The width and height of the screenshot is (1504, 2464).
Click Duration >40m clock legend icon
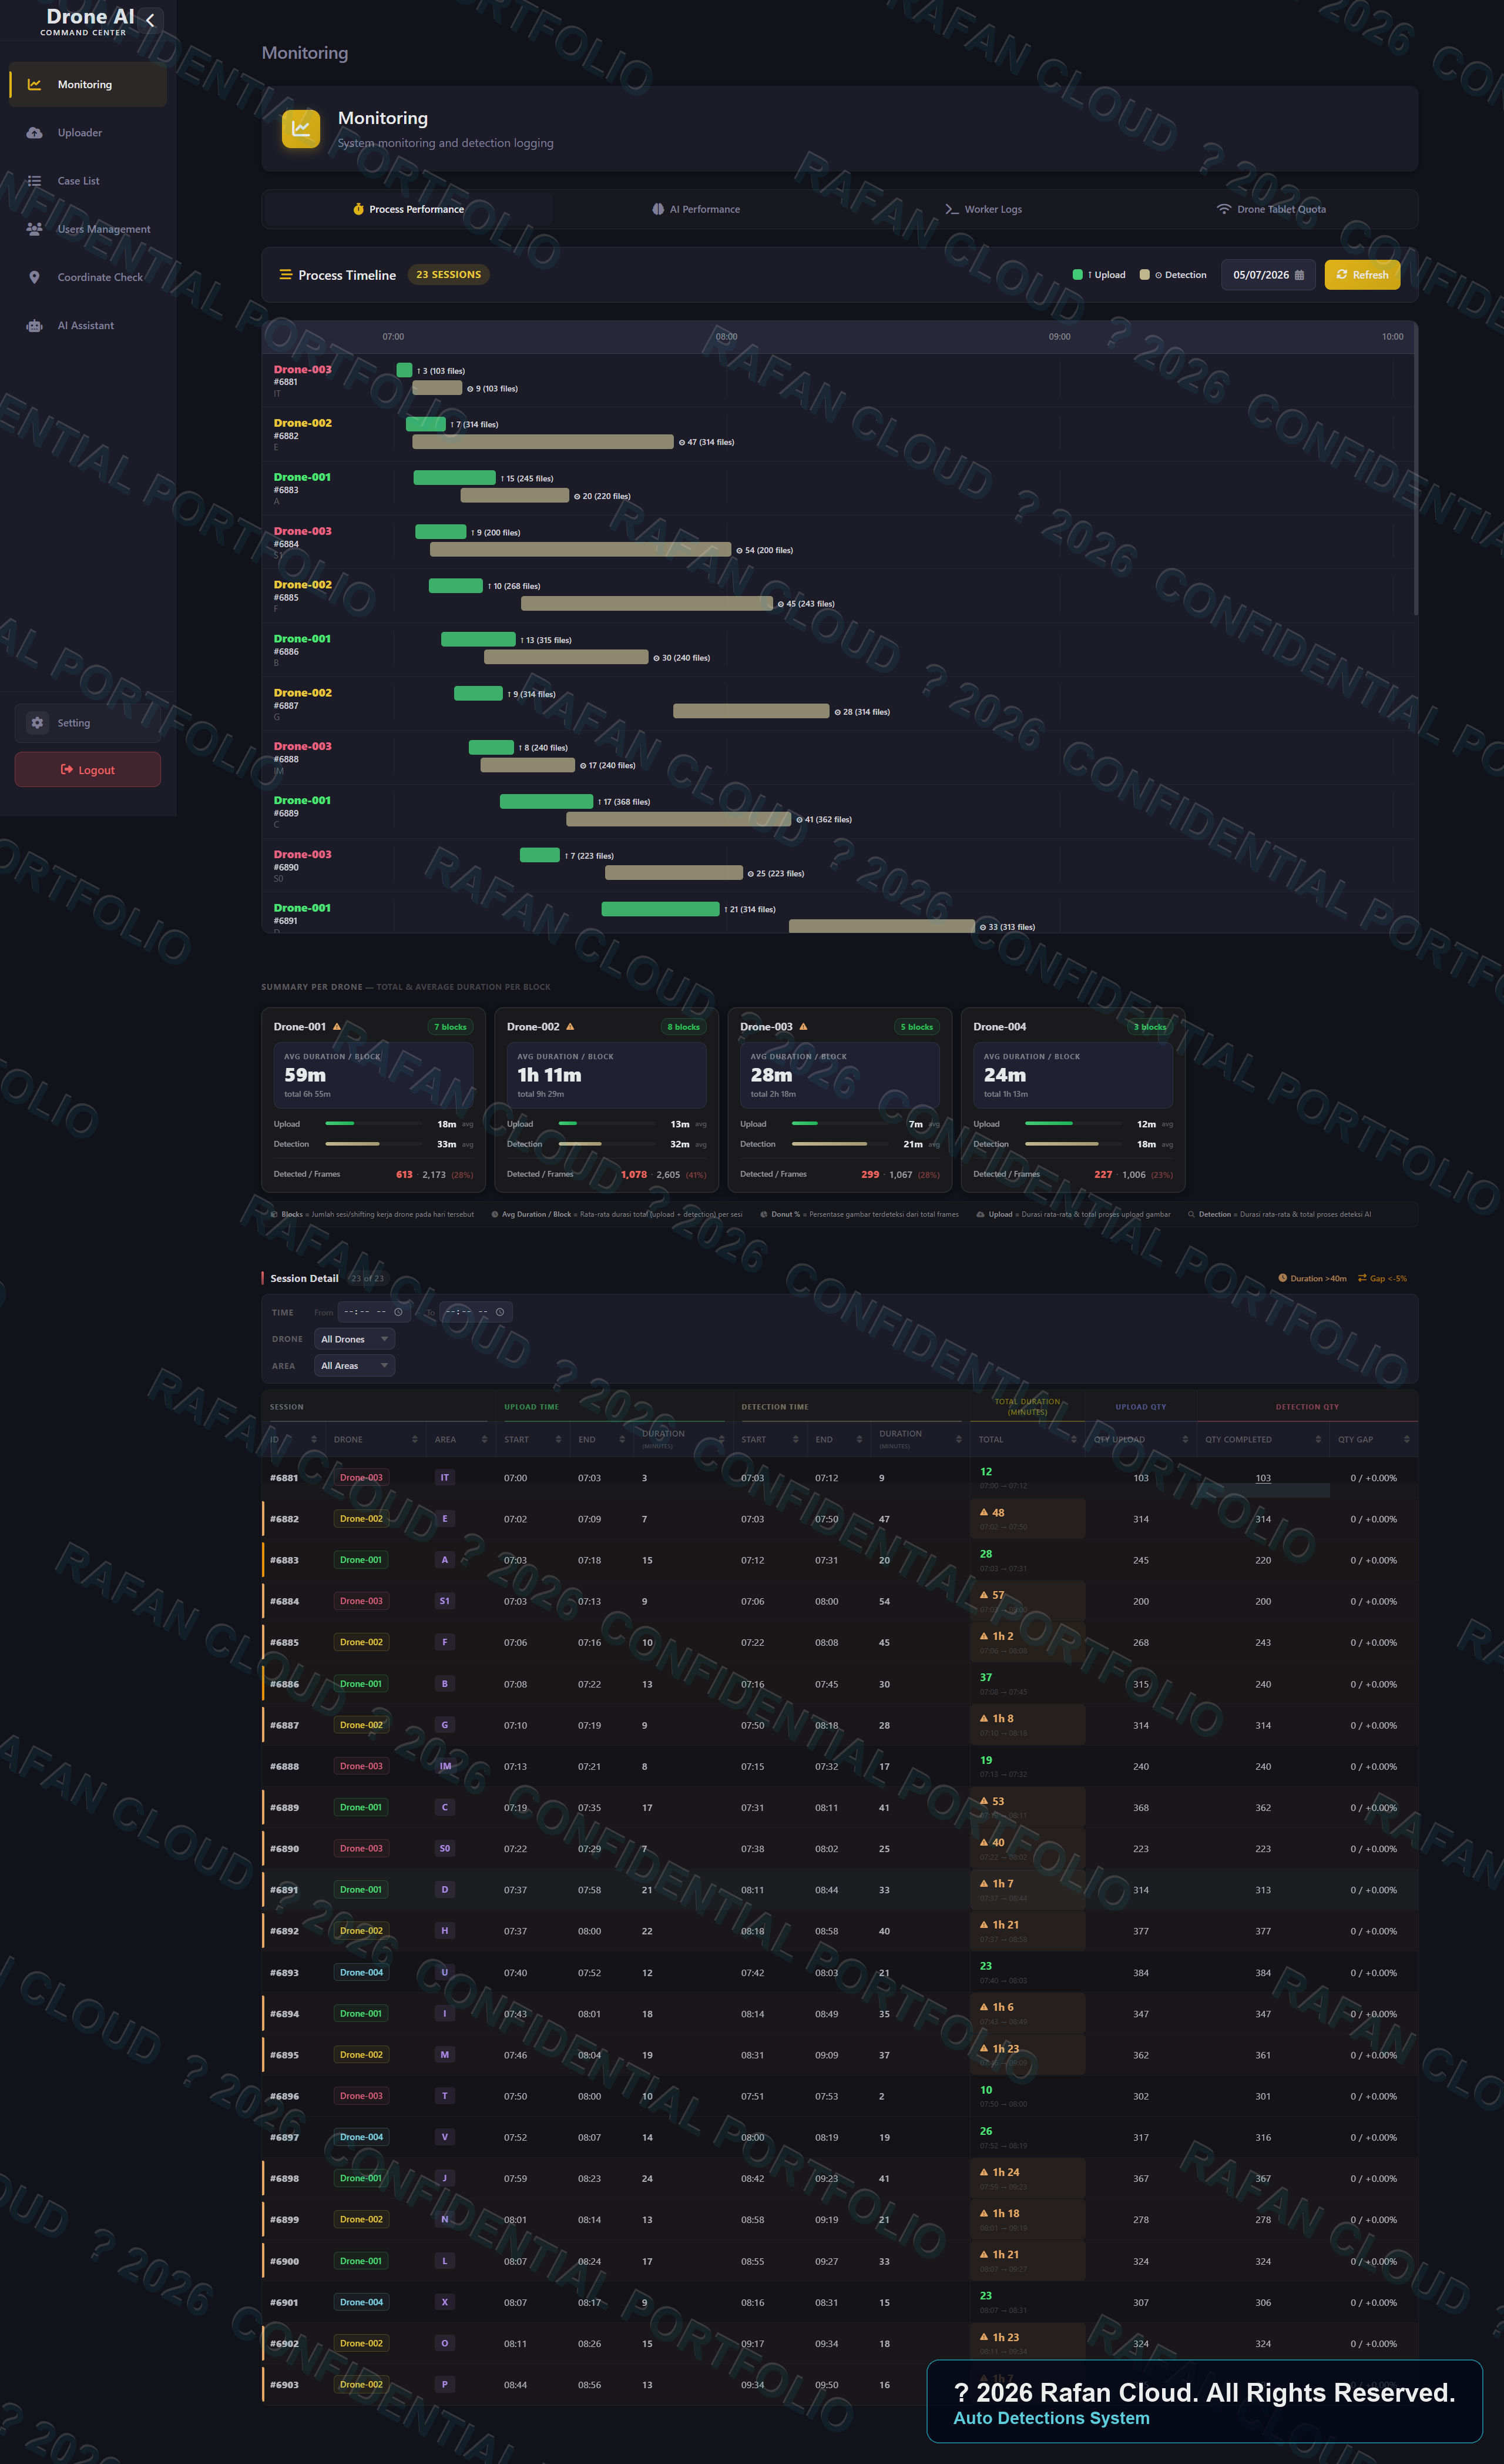[x=1283, y=1278]
